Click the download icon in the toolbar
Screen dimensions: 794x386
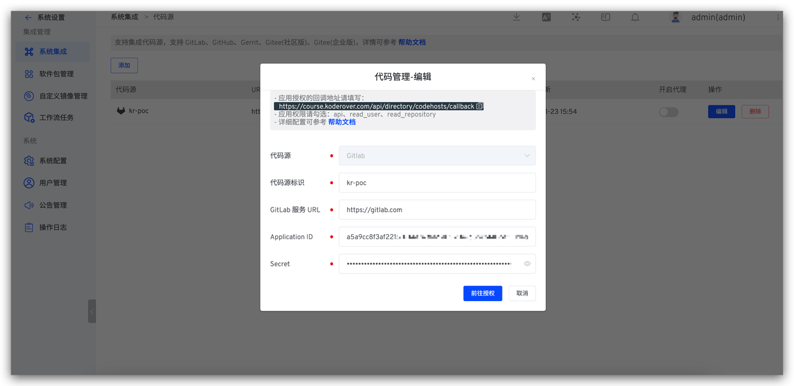coord(516,17)
